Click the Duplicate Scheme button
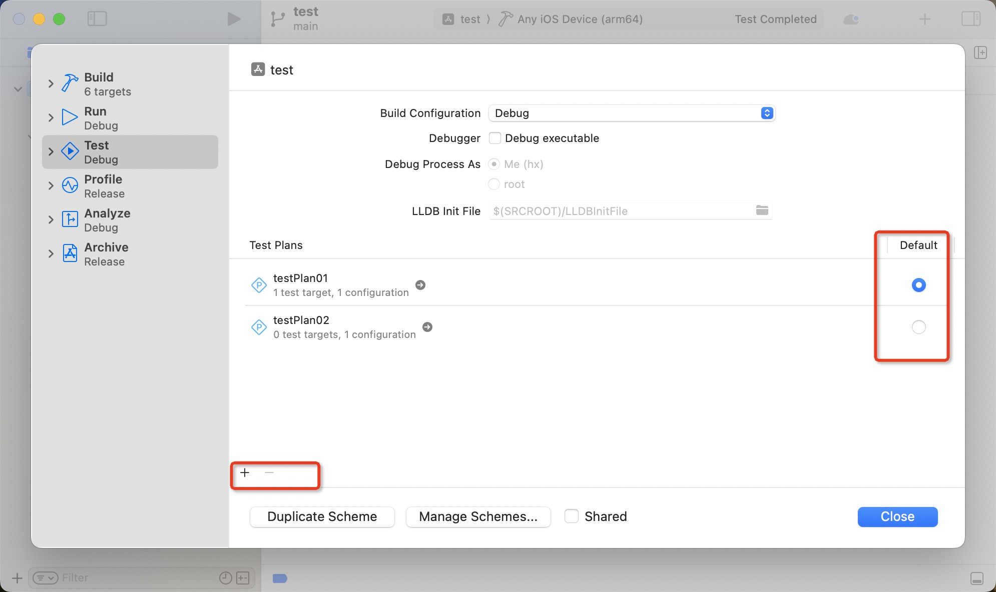Screen dimensions: 996x592 322,516
